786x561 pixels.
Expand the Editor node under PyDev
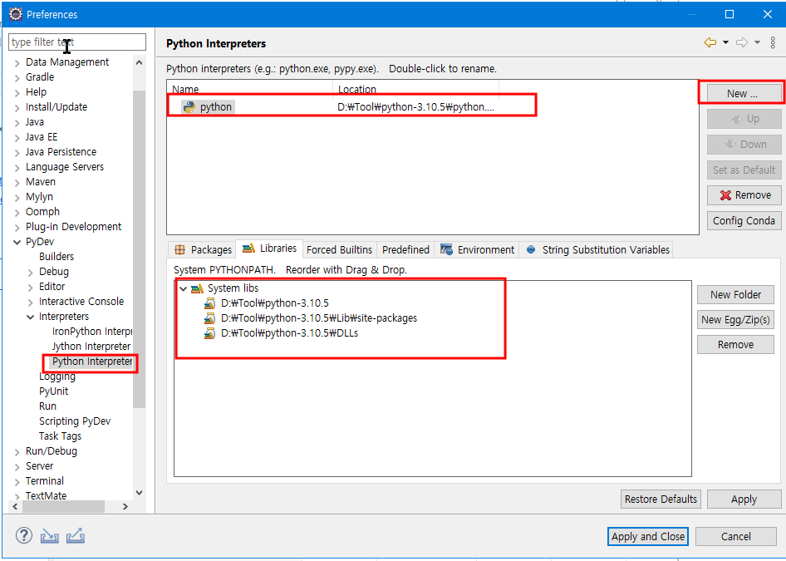pos(31,288)
